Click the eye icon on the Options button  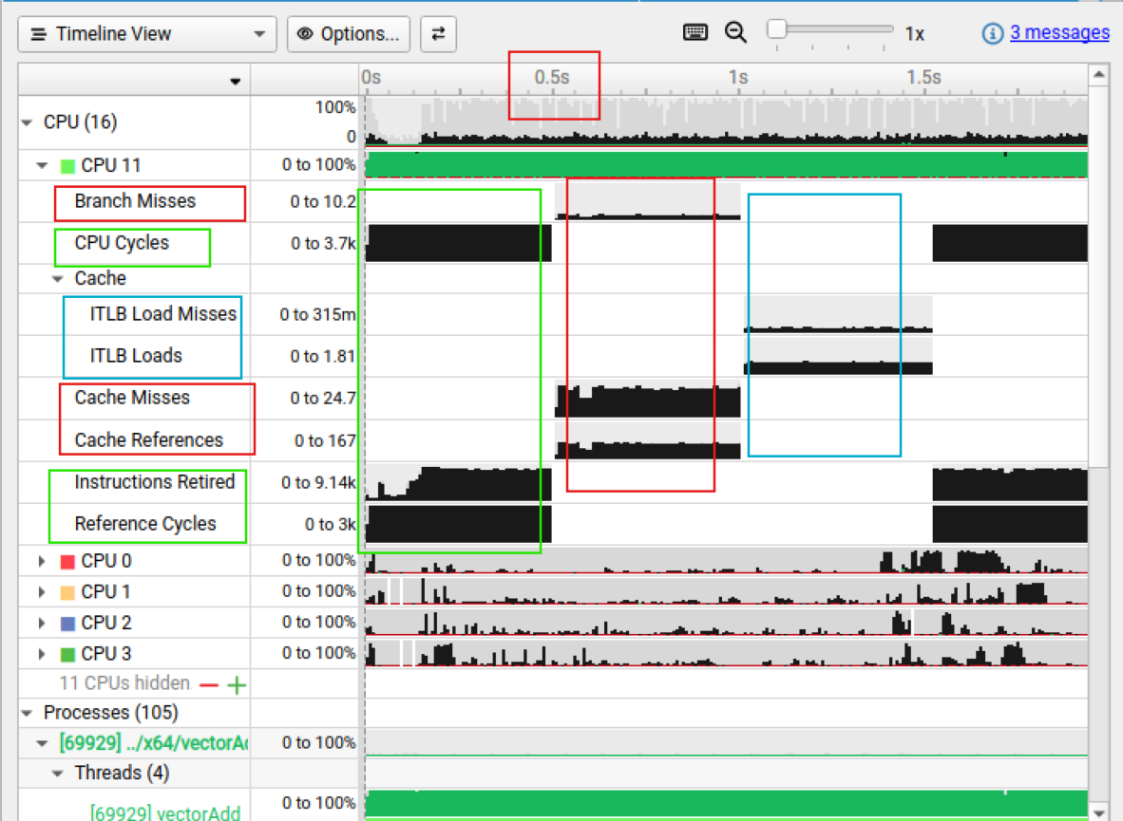(x=305, y=34)
